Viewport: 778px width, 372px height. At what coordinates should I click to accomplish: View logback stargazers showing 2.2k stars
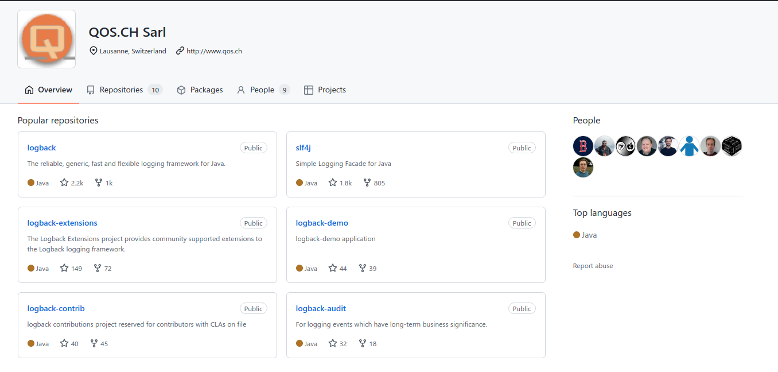(72, 183)
